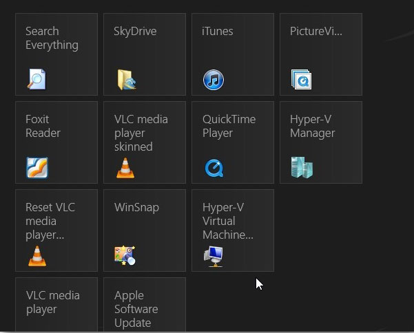Open Foxit Reader using its orange icon
414x333 pixels.
tap(37, 168)
